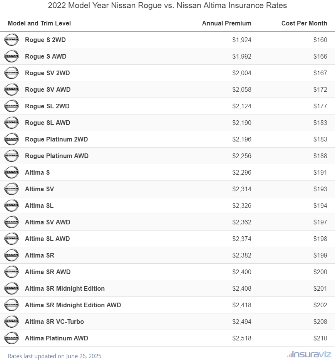Click the $2,400 annual premium value
The height and width of the screenshot is (362, 335).
pos(242,272)
